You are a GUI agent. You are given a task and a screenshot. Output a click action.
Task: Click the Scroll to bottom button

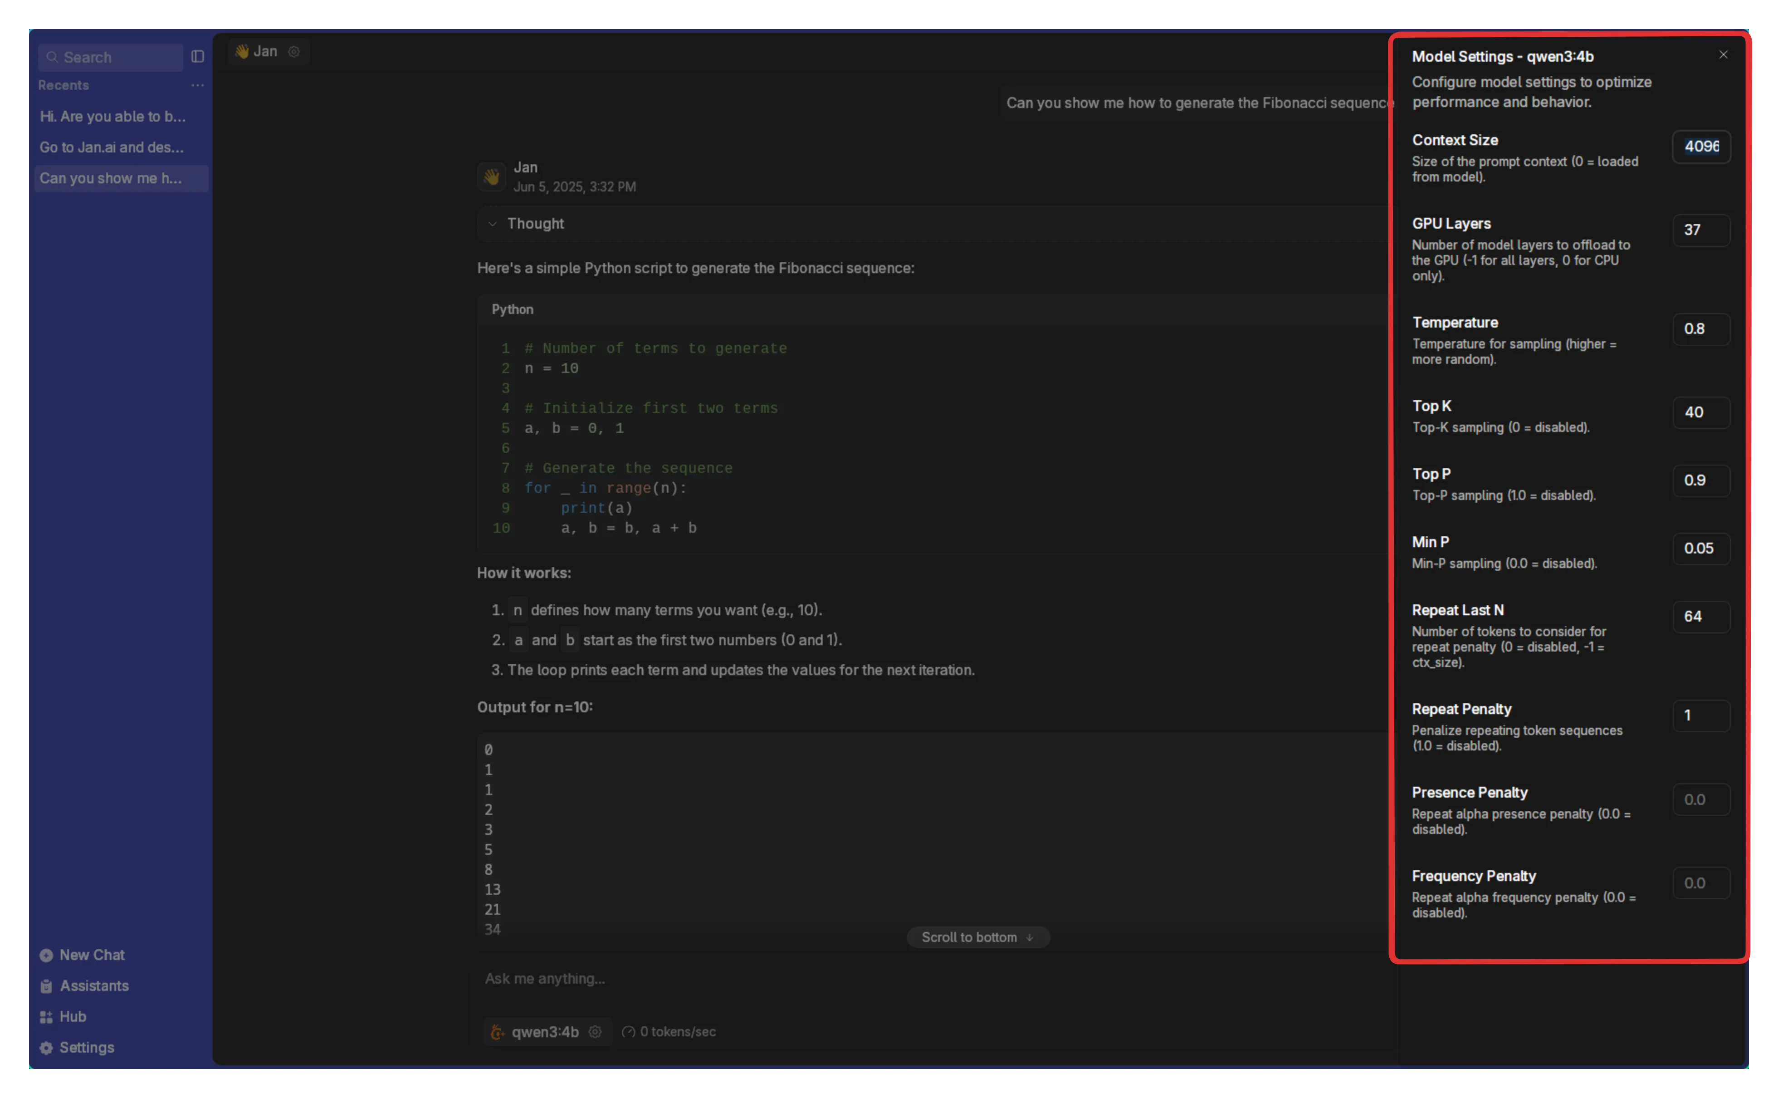tap(977, 937)
